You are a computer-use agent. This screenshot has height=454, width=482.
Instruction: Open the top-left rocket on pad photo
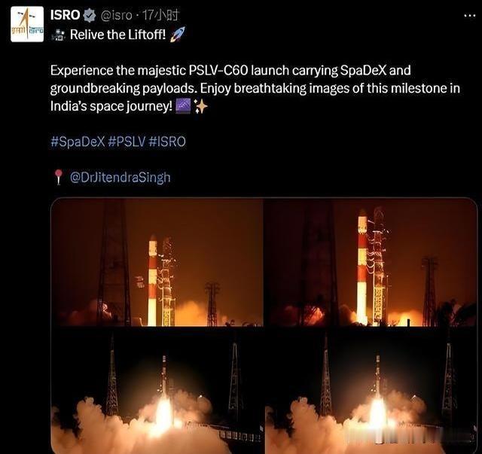(157, 262)
